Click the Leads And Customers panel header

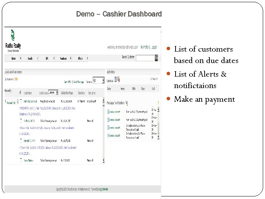(x=55, y=72)
